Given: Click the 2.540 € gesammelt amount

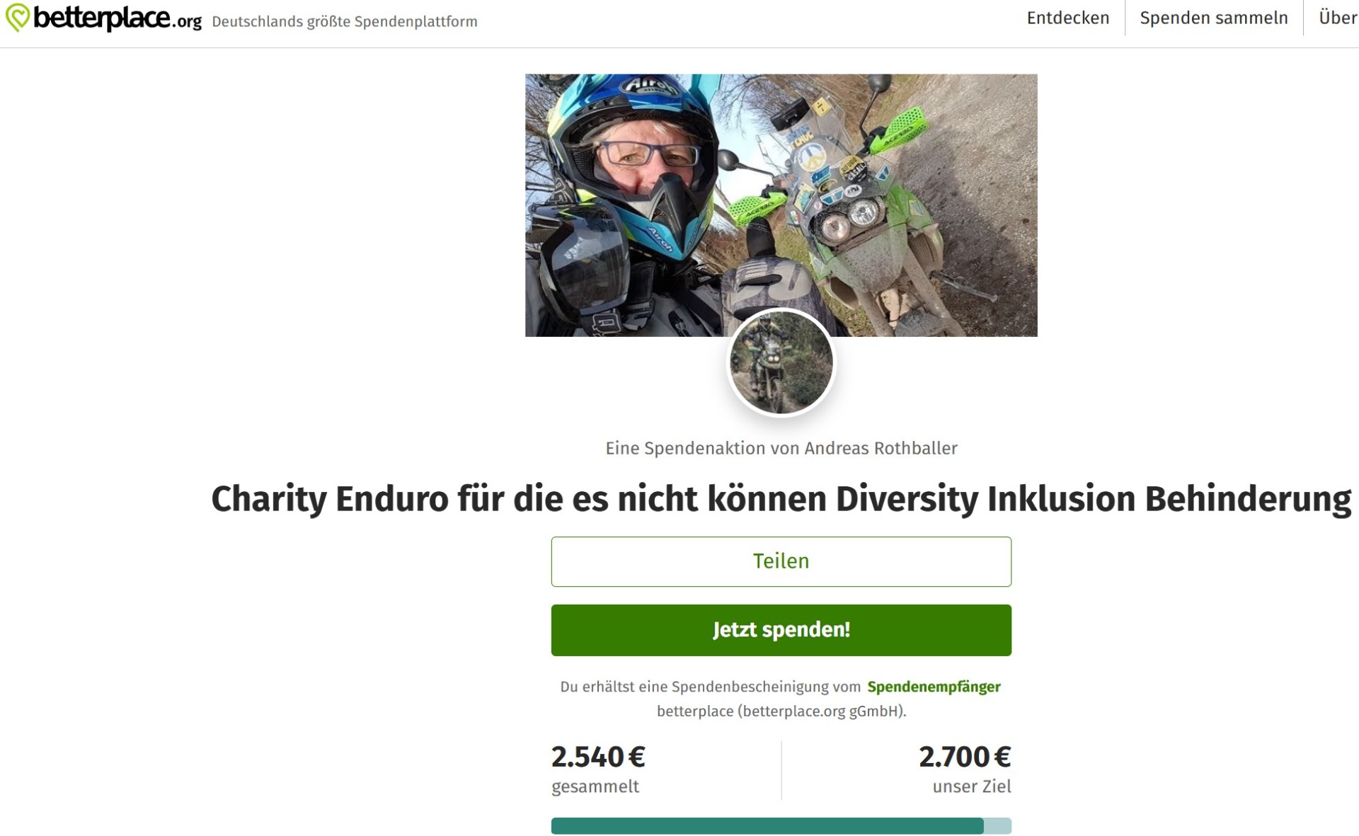Looking at the screenshot, I should (598, 757).
